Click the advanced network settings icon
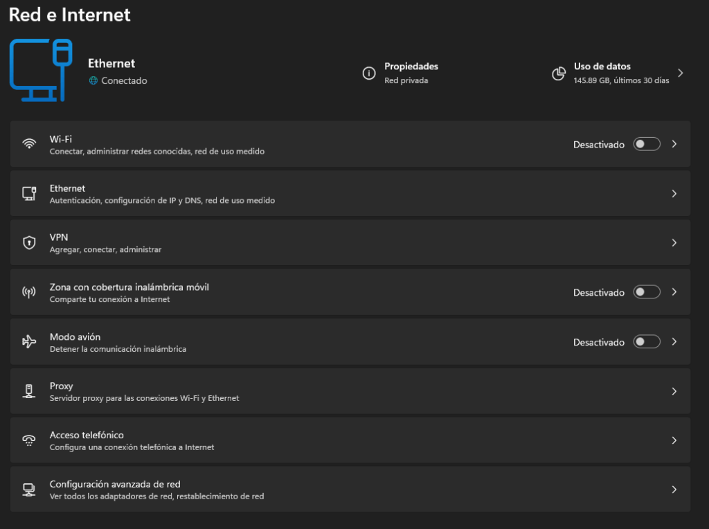Viewport: 709px width, 529px height. point(29,490)
